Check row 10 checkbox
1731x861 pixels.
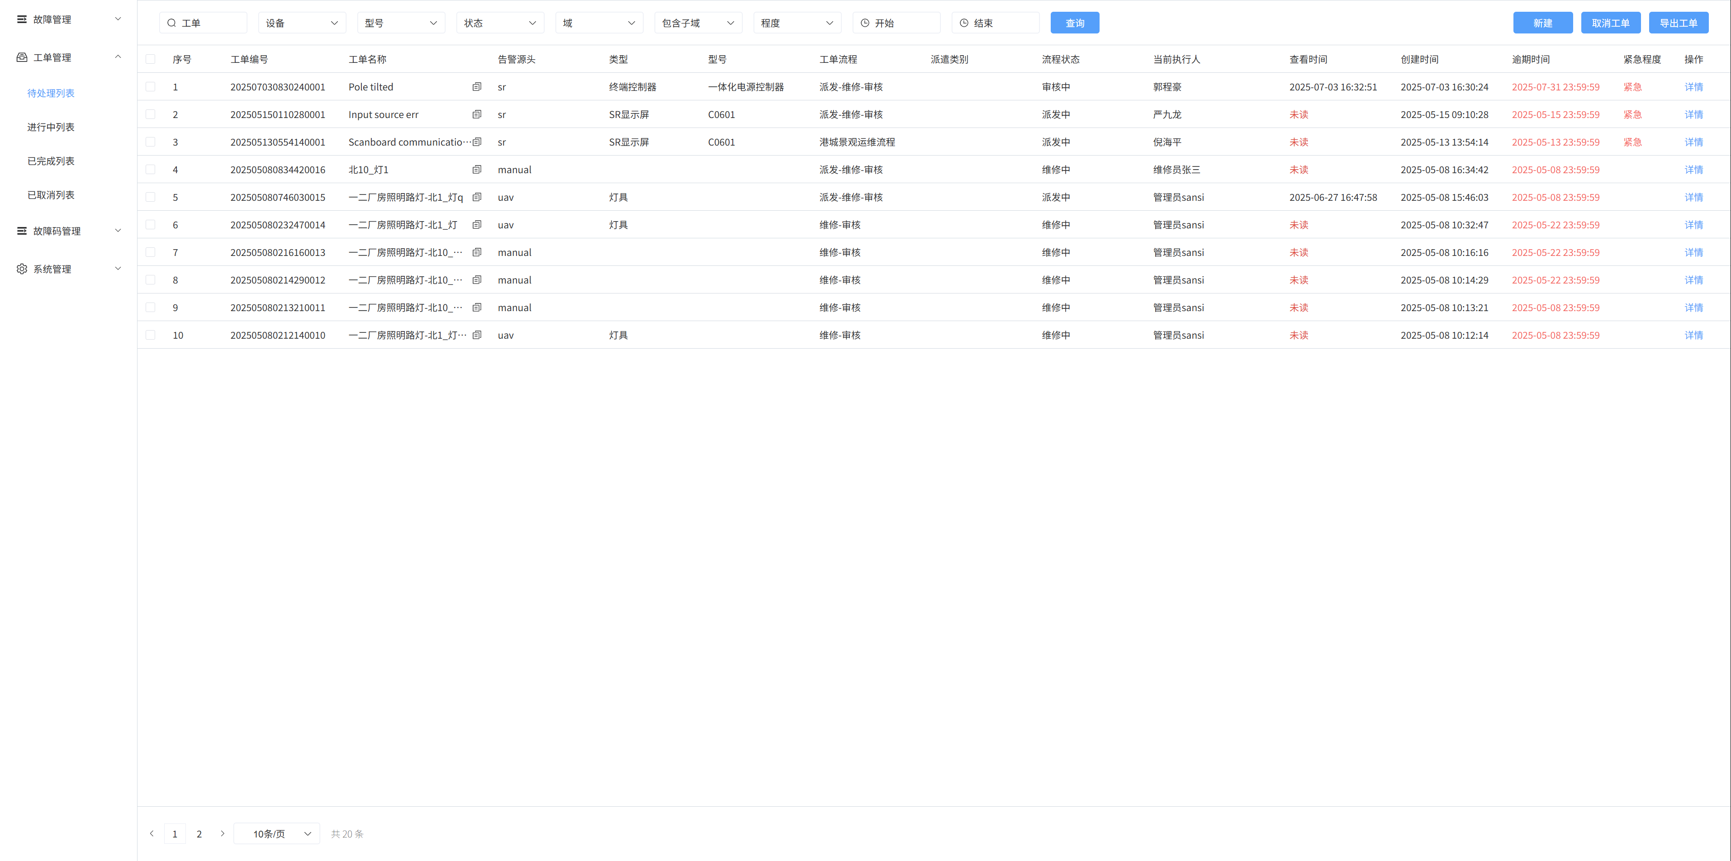[x=151, y=335]
